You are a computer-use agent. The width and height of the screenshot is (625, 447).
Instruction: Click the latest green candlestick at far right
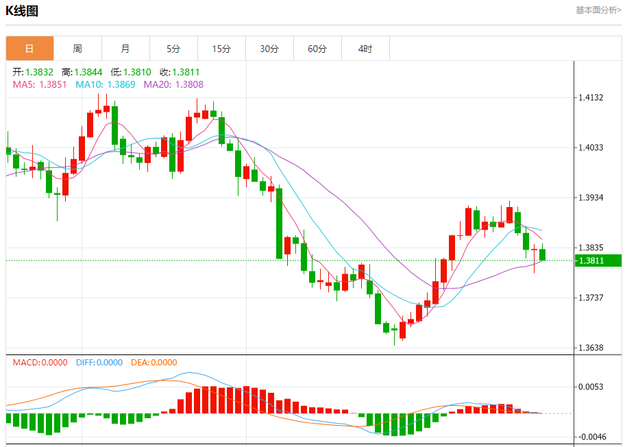(542, 255)
